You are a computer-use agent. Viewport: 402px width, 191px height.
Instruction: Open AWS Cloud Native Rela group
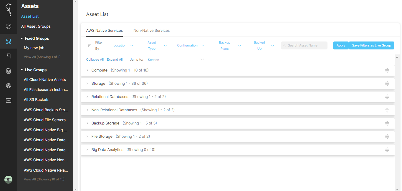[46, 170]
